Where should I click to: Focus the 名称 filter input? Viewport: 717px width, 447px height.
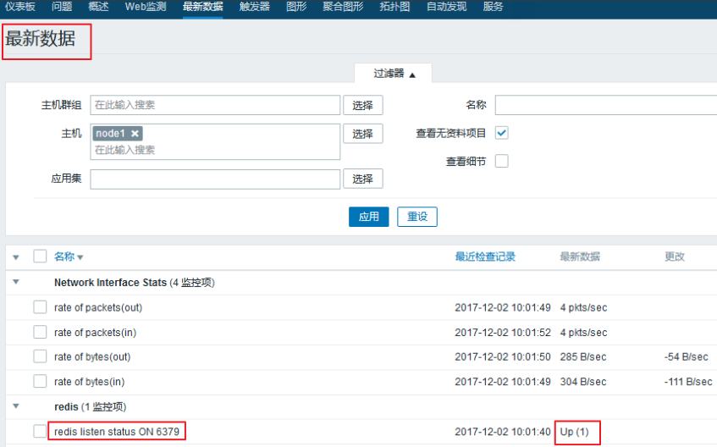tap(606, 105)
